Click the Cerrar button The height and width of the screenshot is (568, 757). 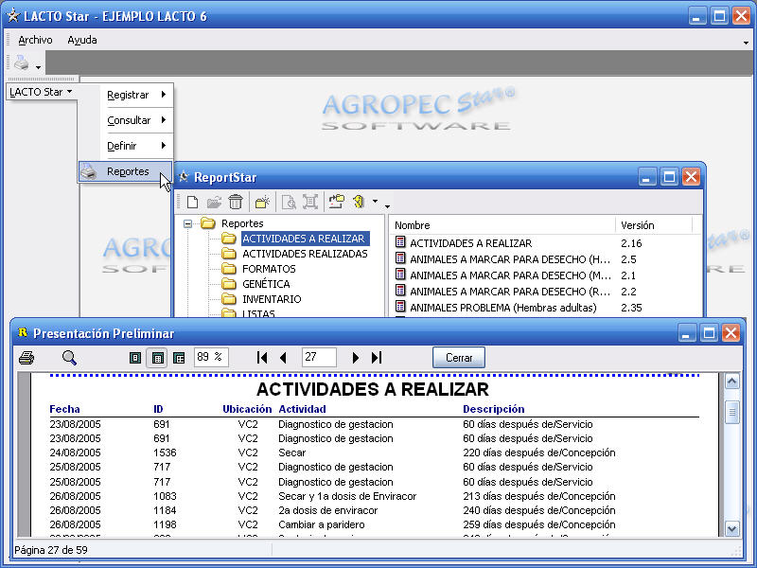coord(459,358)
